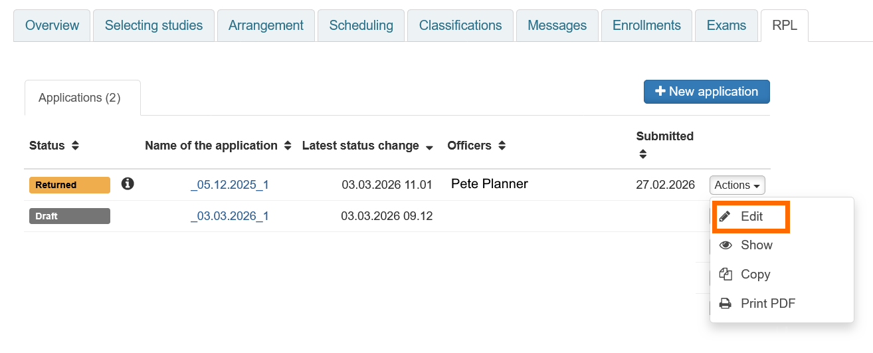873x353 pixels.
Task: Click the copy icon in the actions menu
Action: [x=726, y=275]
